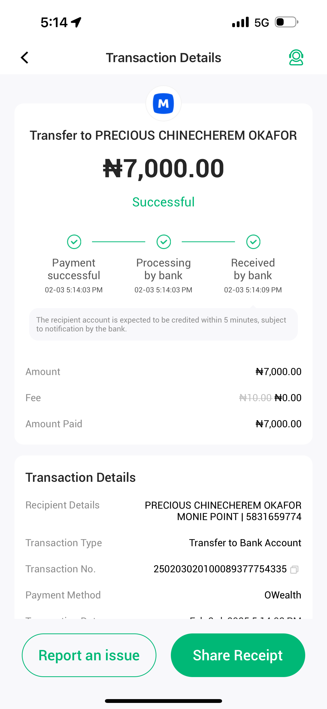Tap the Received by bank checkmark

tap(253, 242)
